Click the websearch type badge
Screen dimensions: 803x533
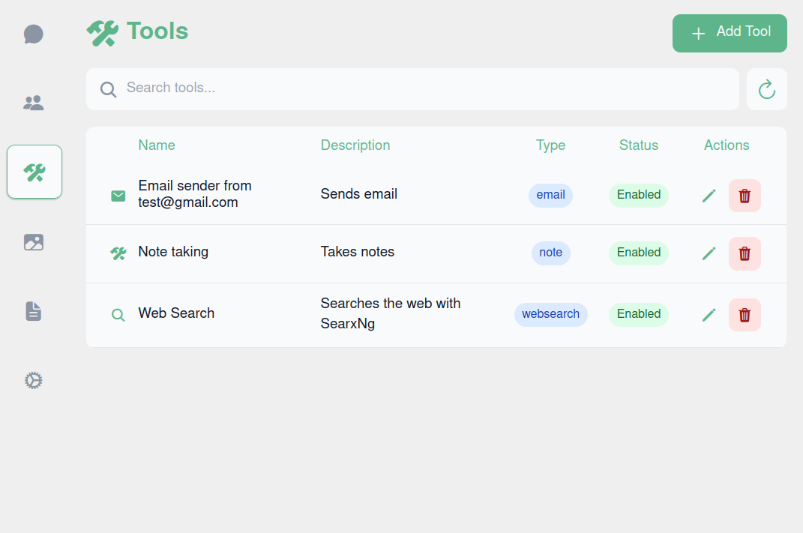(x=550, y=314)
